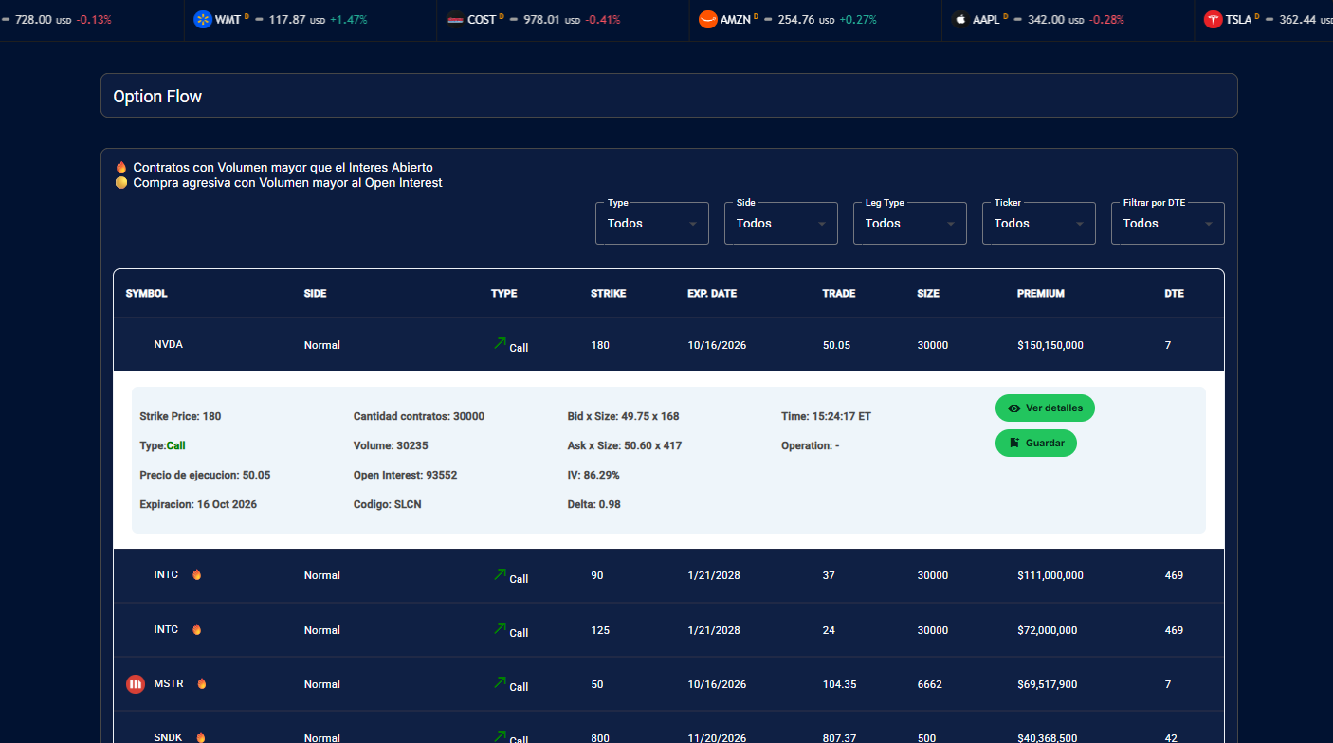Click the Tesla logo icon in ticker
1333x743 pixels.
pos(1213,19)
